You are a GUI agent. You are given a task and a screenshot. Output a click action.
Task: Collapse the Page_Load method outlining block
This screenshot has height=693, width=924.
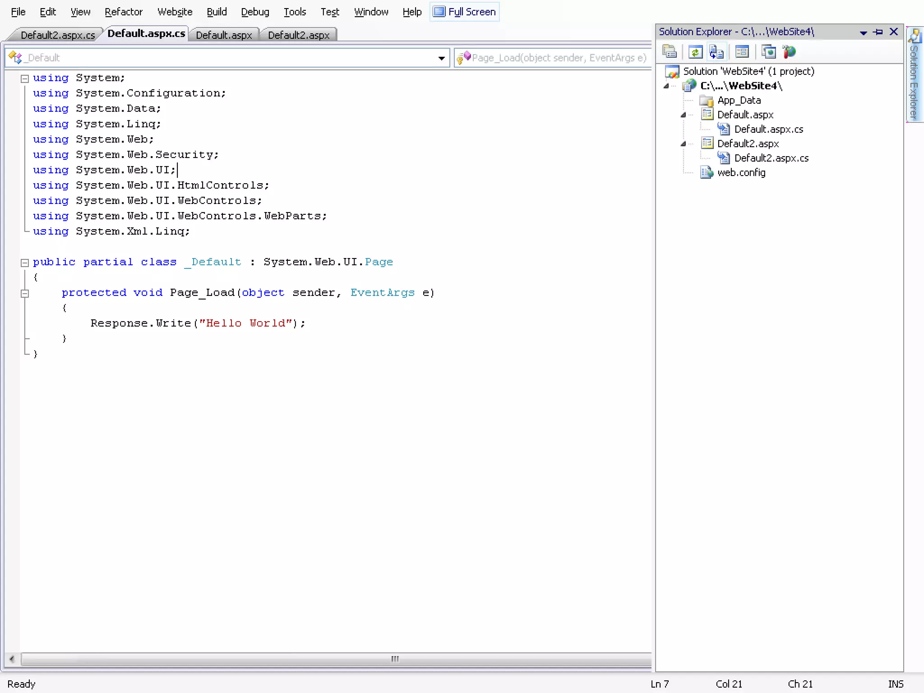[x=25, y=293]
